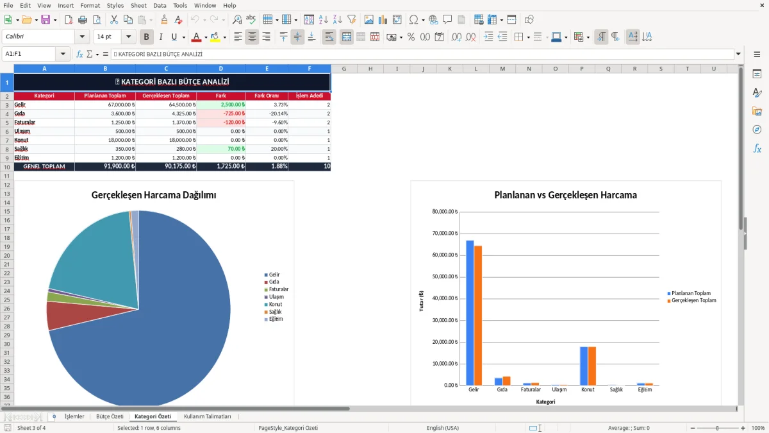Click the formula input line

[x=422, y=54]
